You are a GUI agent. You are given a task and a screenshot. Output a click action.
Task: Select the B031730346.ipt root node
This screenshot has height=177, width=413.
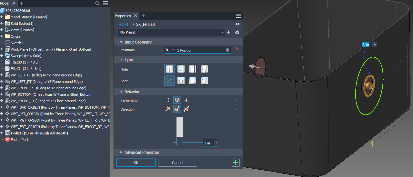click(18, 10)
